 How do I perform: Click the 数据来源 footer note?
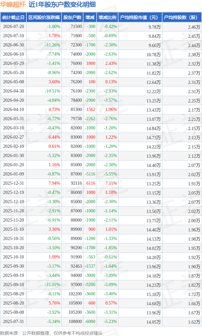[51, 333]
